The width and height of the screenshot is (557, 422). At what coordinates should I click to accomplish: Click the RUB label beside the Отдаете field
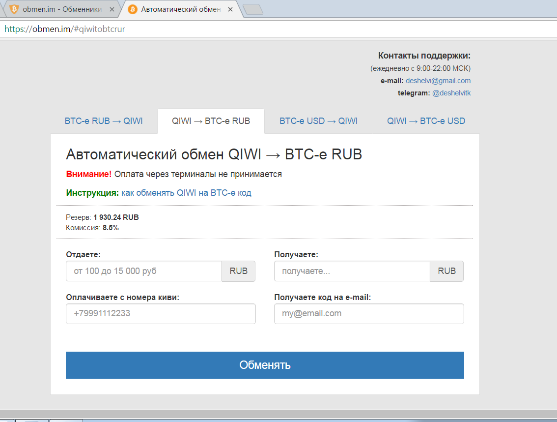tap(239, 271)
